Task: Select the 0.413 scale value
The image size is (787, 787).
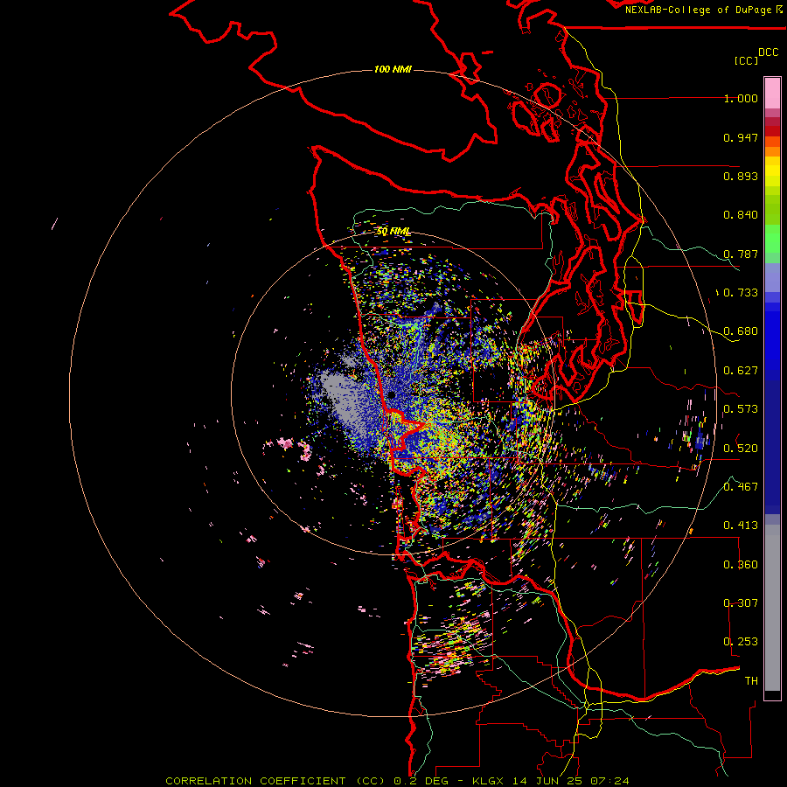Action: [x=741, y=526]
